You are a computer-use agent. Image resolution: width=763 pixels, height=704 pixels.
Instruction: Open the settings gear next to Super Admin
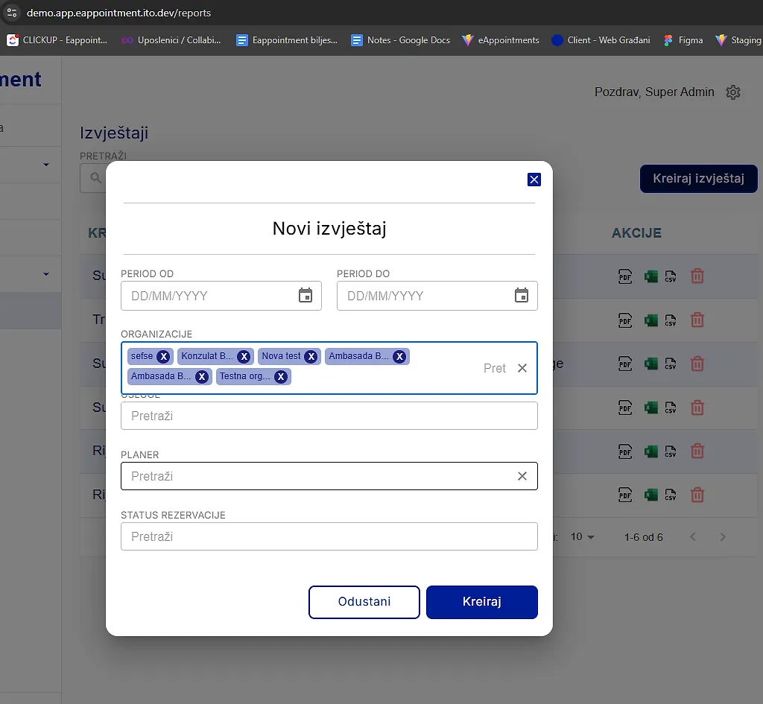pyautogui.click(x=733, y=92)
